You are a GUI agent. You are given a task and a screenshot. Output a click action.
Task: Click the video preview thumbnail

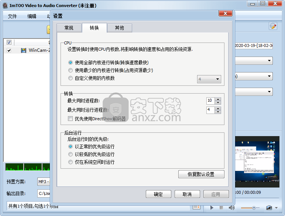[257, 162]
